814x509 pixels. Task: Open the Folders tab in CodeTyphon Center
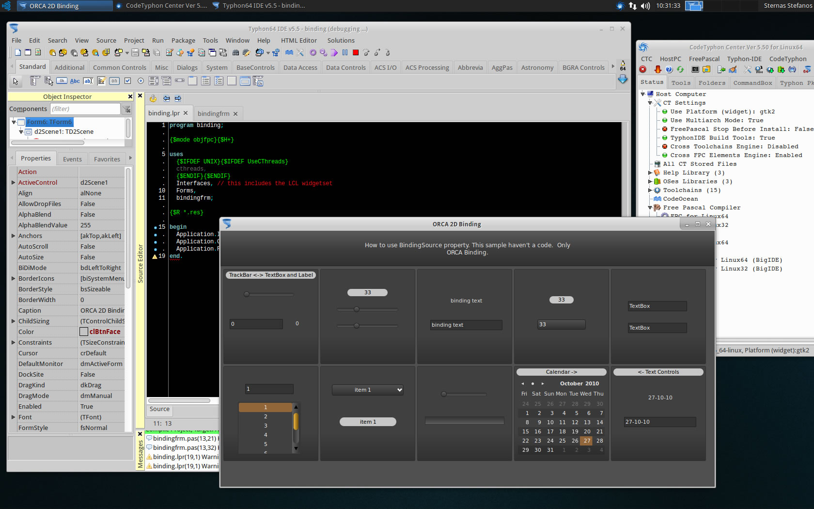[712, 83]
